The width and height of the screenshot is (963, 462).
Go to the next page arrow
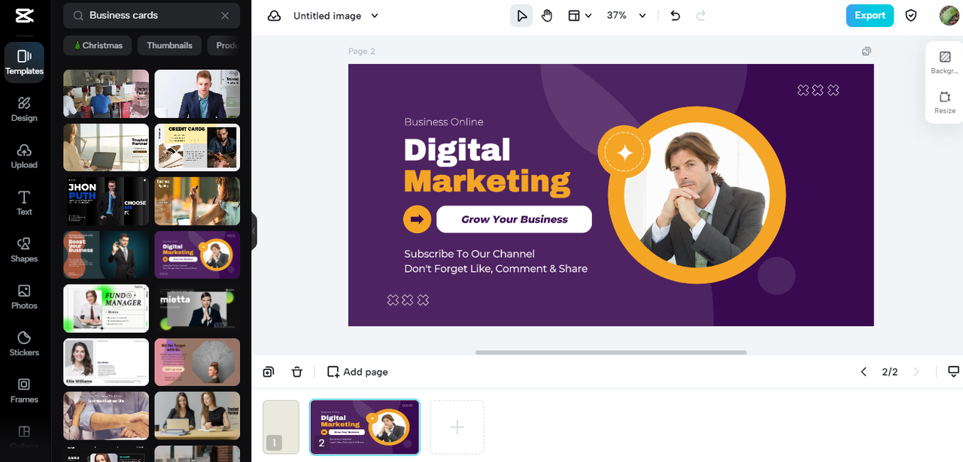tap(916, 372)
